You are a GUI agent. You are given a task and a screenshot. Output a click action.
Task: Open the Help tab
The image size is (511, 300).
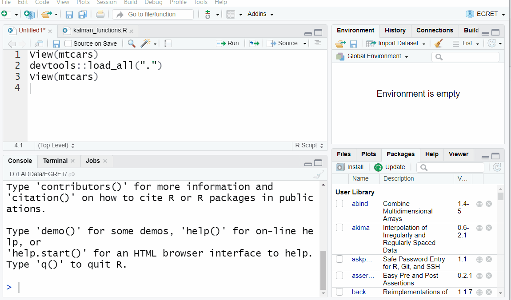coord(431,154)
